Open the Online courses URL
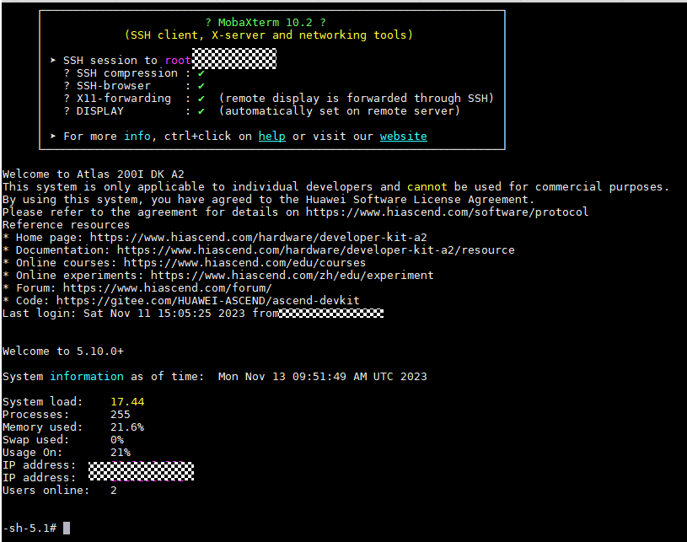Image resolution: width=687 pixels, height=542 pixels. (244, 263)
